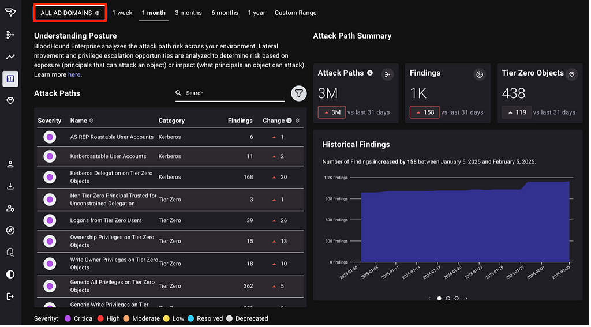Screen dimensions: 591x327
Task: Open Generic All Privileges on Tier Zero Objects
Action: tap(170, 286)
